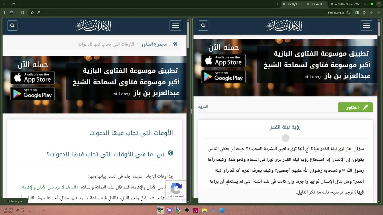This screenshot has width=383, height=215.
Task: Click الأوقات التي تجاب فيها الدعوات heading
Action: (x=131, y=133)
